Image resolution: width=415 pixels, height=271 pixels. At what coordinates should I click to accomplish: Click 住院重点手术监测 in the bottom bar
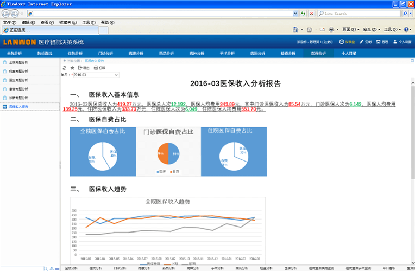(358, 268)
